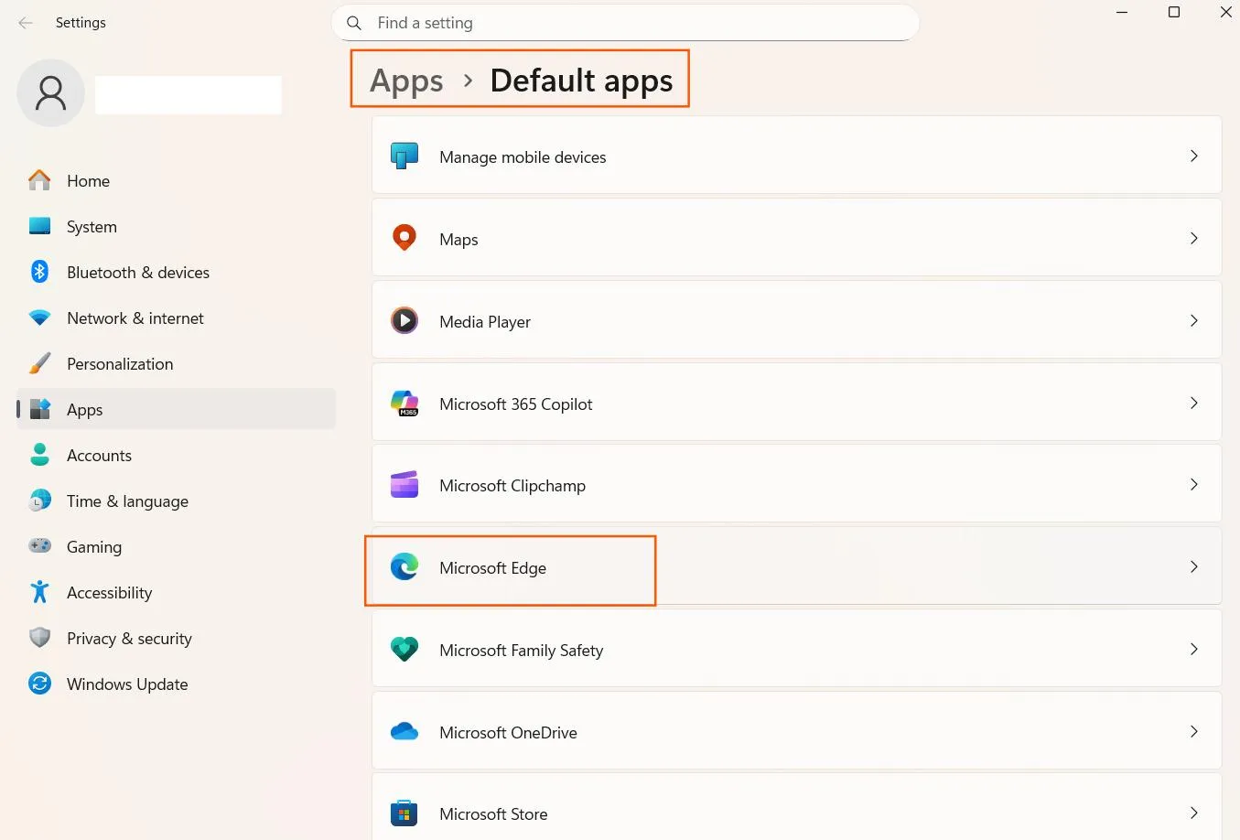
Task: Click the Maps app icon
Action: pos(404,238)
